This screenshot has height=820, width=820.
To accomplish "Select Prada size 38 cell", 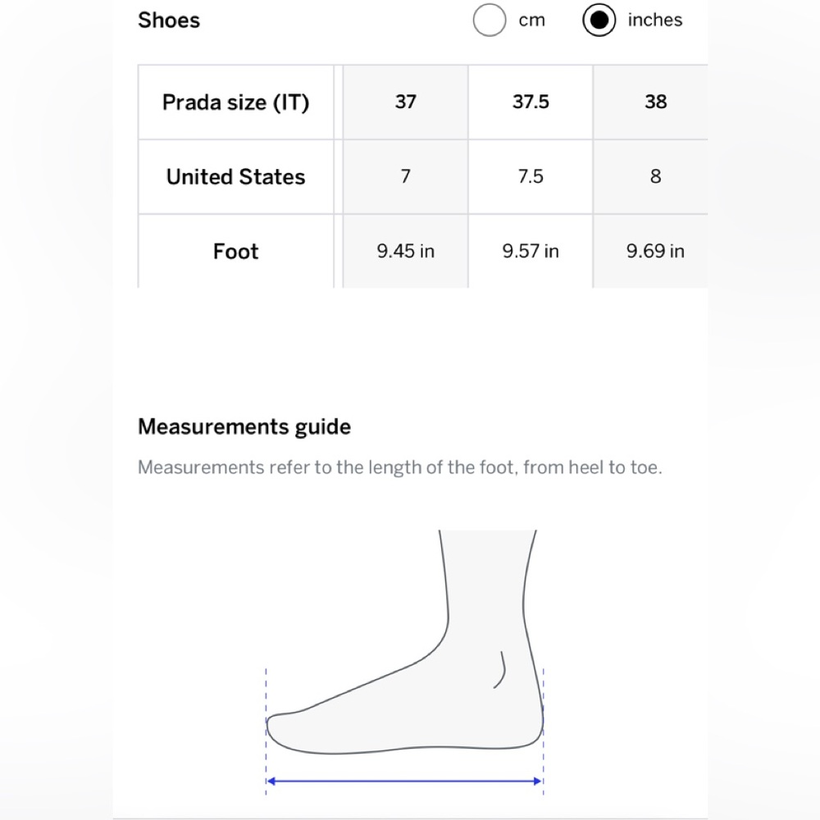I will pyautogui.click(x=655, y=102).
